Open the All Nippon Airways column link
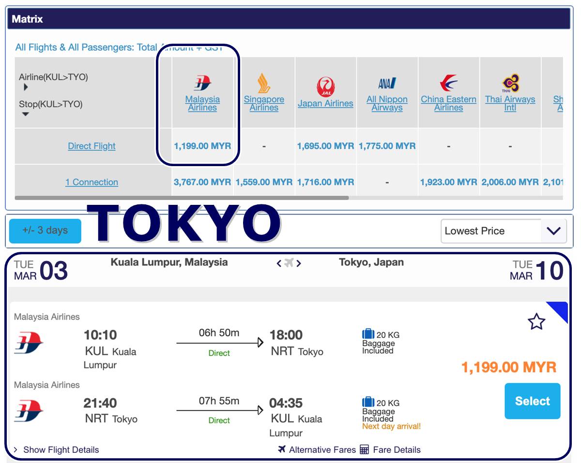Image resolution: width=581 pixels, height=463 pixels. tap(387, 103)
